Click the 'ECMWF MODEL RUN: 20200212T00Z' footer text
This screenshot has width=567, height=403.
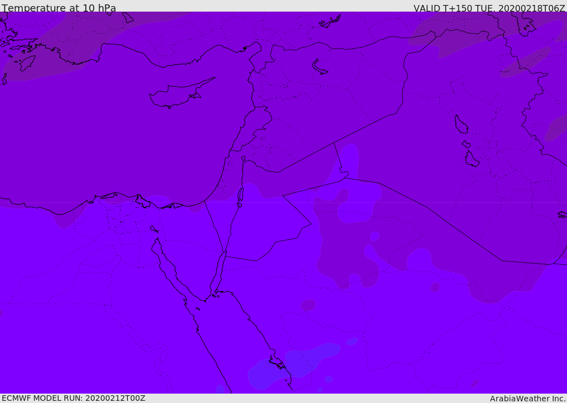pyautogui.click(x=74, y=398)
